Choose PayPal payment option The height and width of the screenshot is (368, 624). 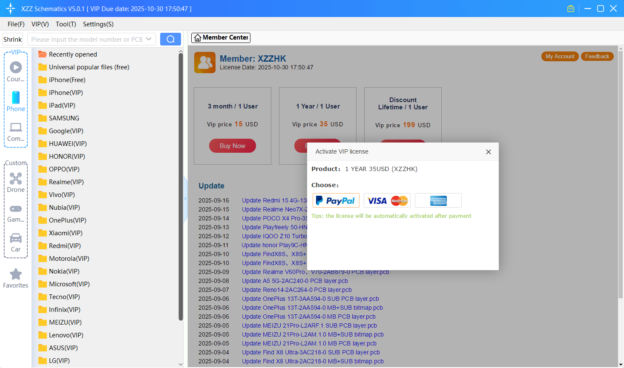(336, 200)
